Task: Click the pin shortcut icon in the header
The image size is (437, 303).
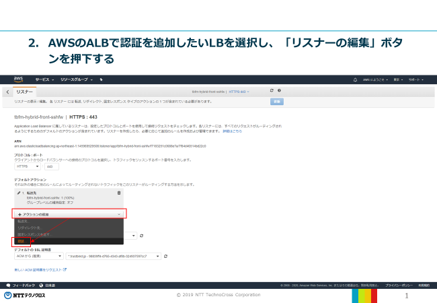Action: 101,79
